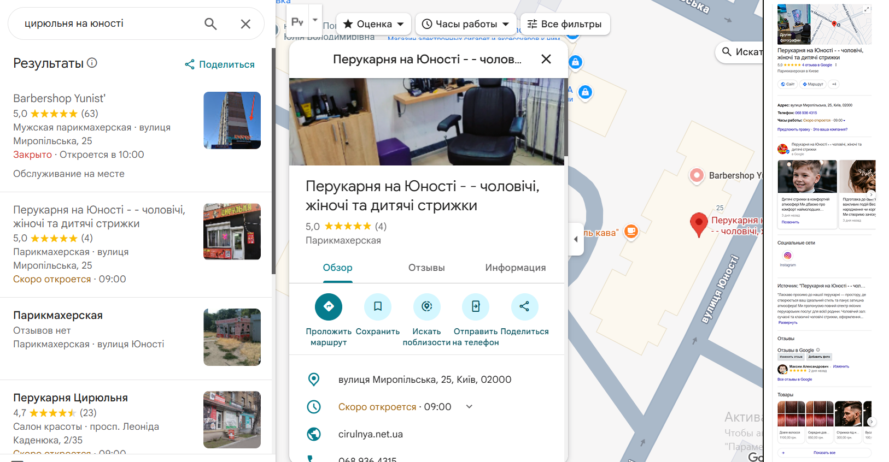This screenshot has height=462, width=889.
Task: Collapse the side panel with arrow handle
Action: click(576, 239)
